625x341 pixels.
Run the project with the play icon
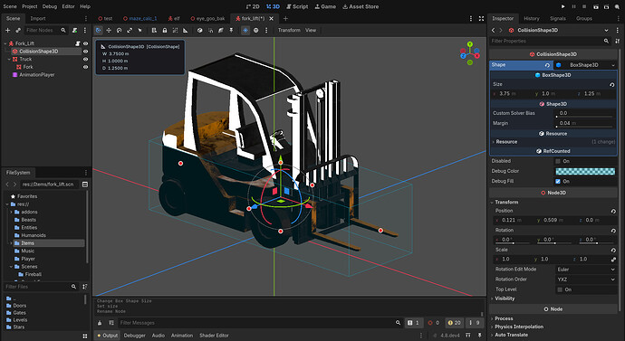pyautogui.click(x=563, y=6)
